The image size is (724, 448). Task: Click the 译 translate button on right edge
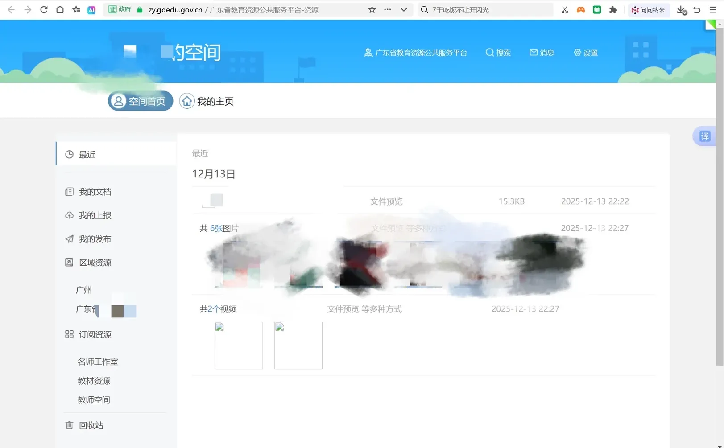[704, 136]
